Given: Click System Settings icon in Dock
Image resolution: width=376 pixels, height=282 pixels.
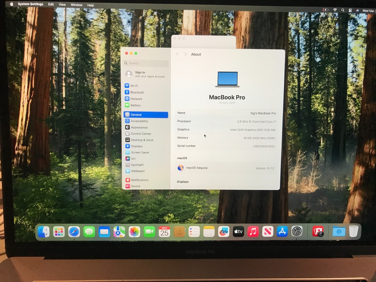Looking at the screenshot, I should [x=297, y=232].
